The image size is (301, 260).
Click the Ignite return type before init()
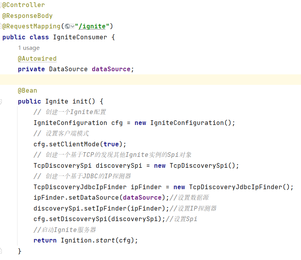click(x=57, y=101)
